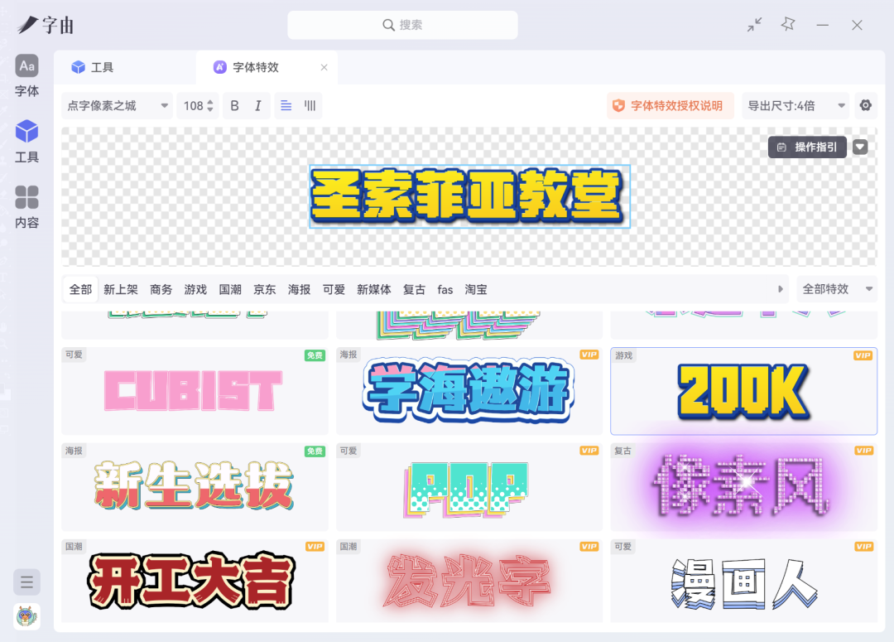Toggle bold text formatting

[234, 105]
